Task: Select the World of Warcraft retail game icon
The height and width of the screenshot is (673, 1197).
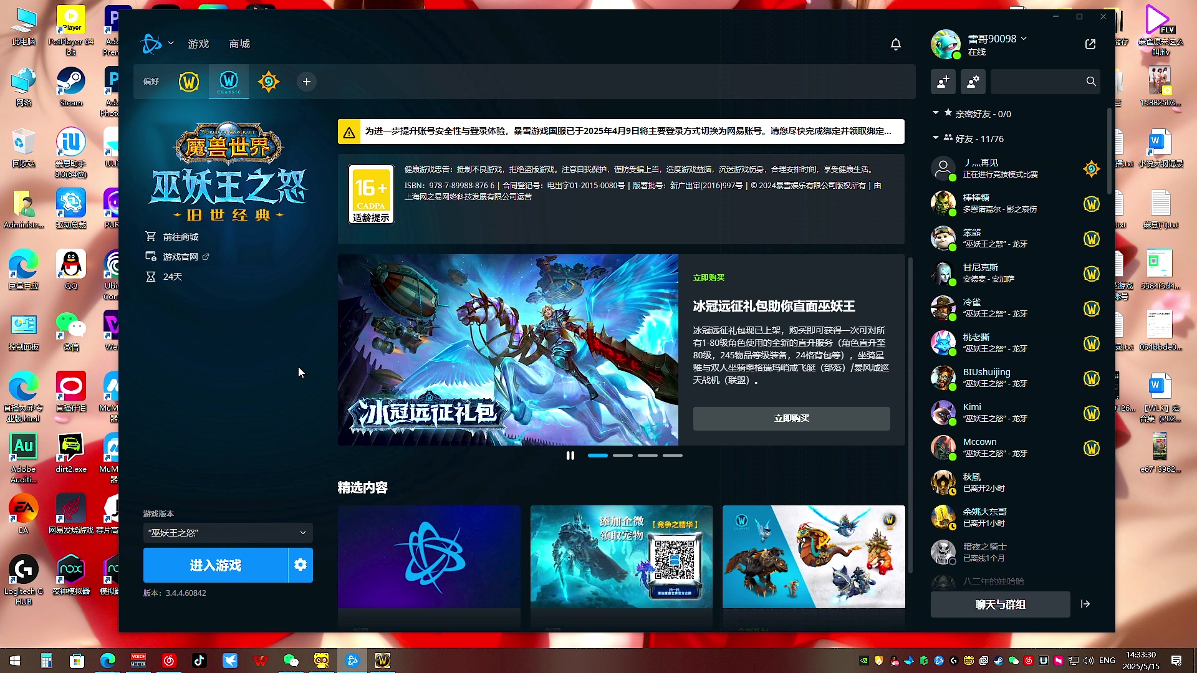Action: (189, 82)
